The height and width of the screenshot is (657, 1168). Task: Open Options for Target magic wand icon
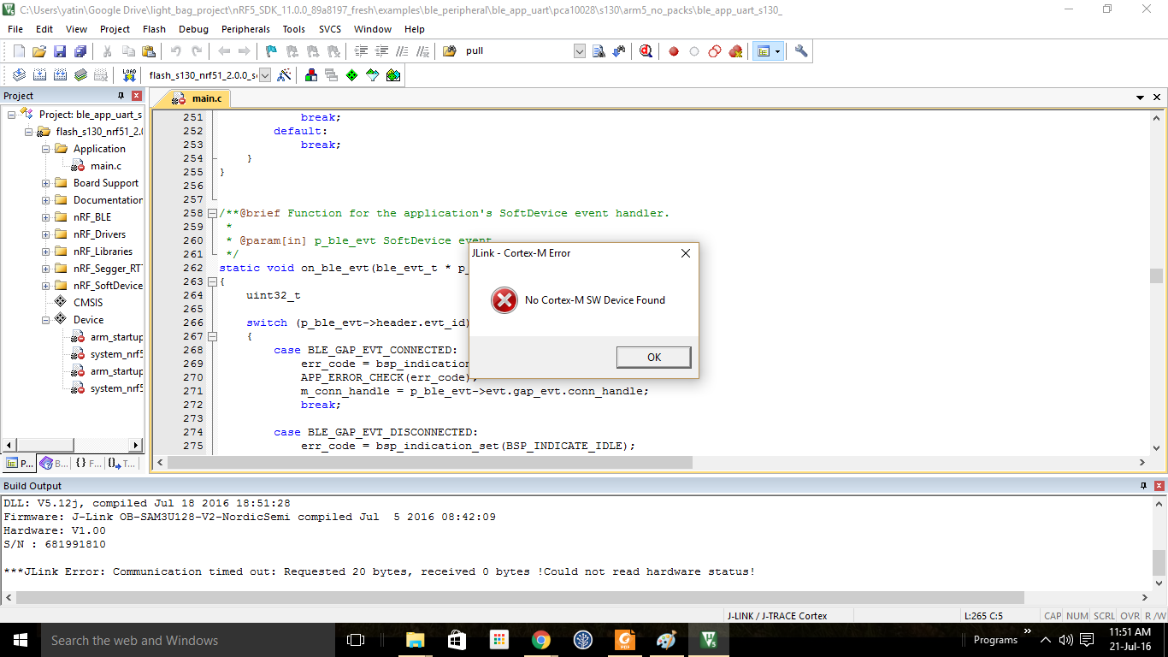pyautogui.click(x=284, y=75)
